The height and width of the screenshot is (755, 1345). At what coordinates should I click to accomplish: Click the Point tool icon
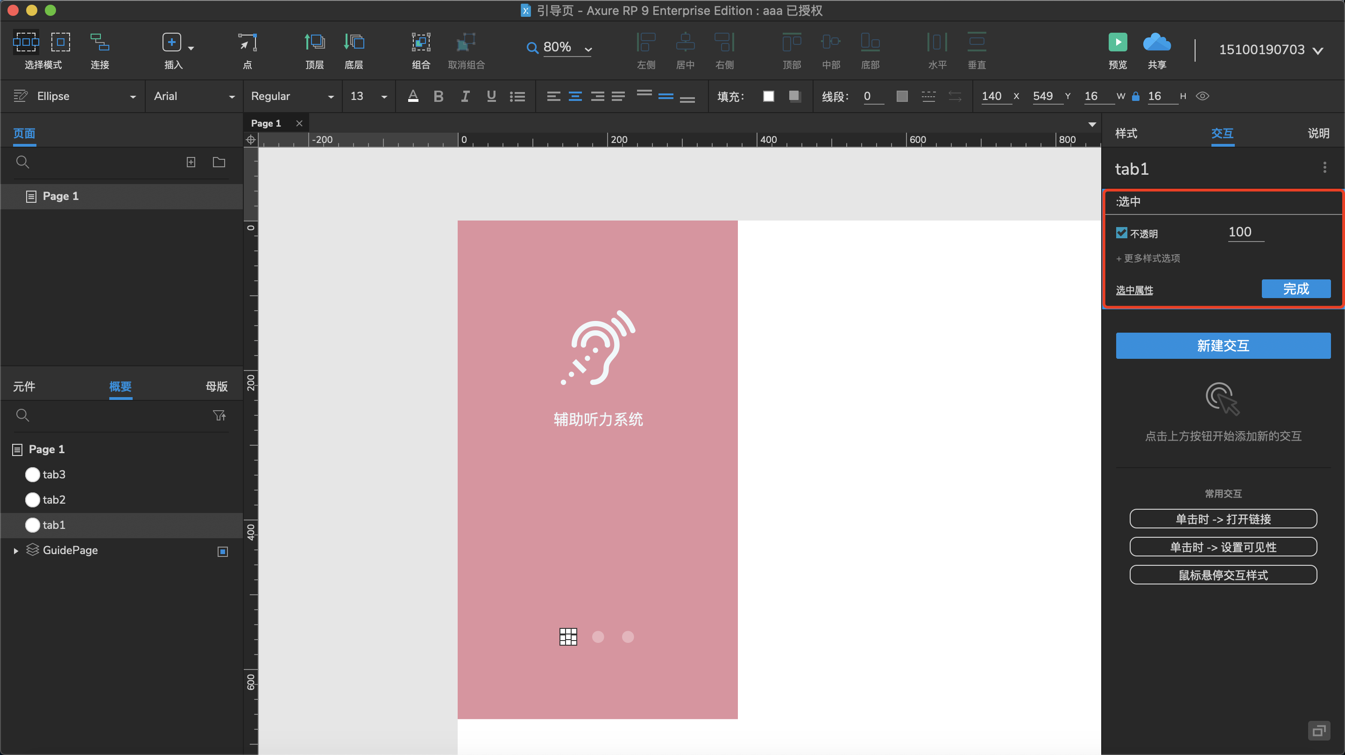[248, 43]
